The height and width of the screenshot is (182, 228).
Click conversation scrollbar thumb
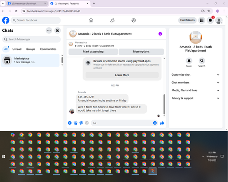[x=164, y=104]
